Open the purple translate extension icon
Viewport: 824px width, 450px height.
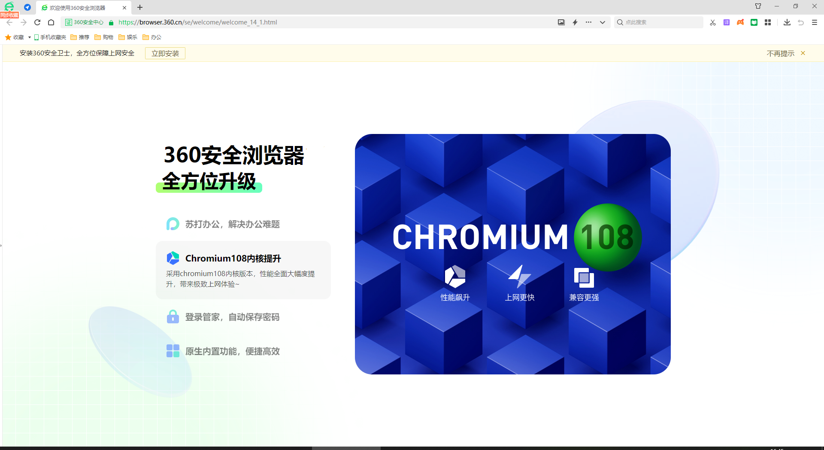(727, 22)
